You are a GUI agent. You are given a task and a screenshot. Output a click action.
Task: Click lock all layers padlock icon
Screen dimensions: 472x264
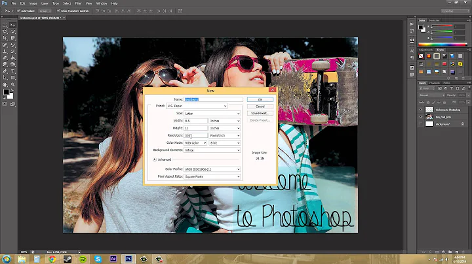[444, 103]
